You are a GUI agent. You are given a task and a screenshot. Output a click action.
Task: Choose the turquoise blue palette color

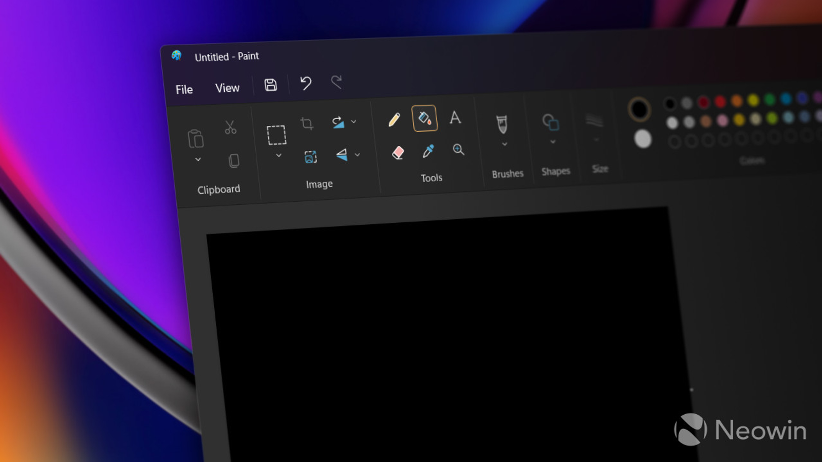click(x=786, y=98)
